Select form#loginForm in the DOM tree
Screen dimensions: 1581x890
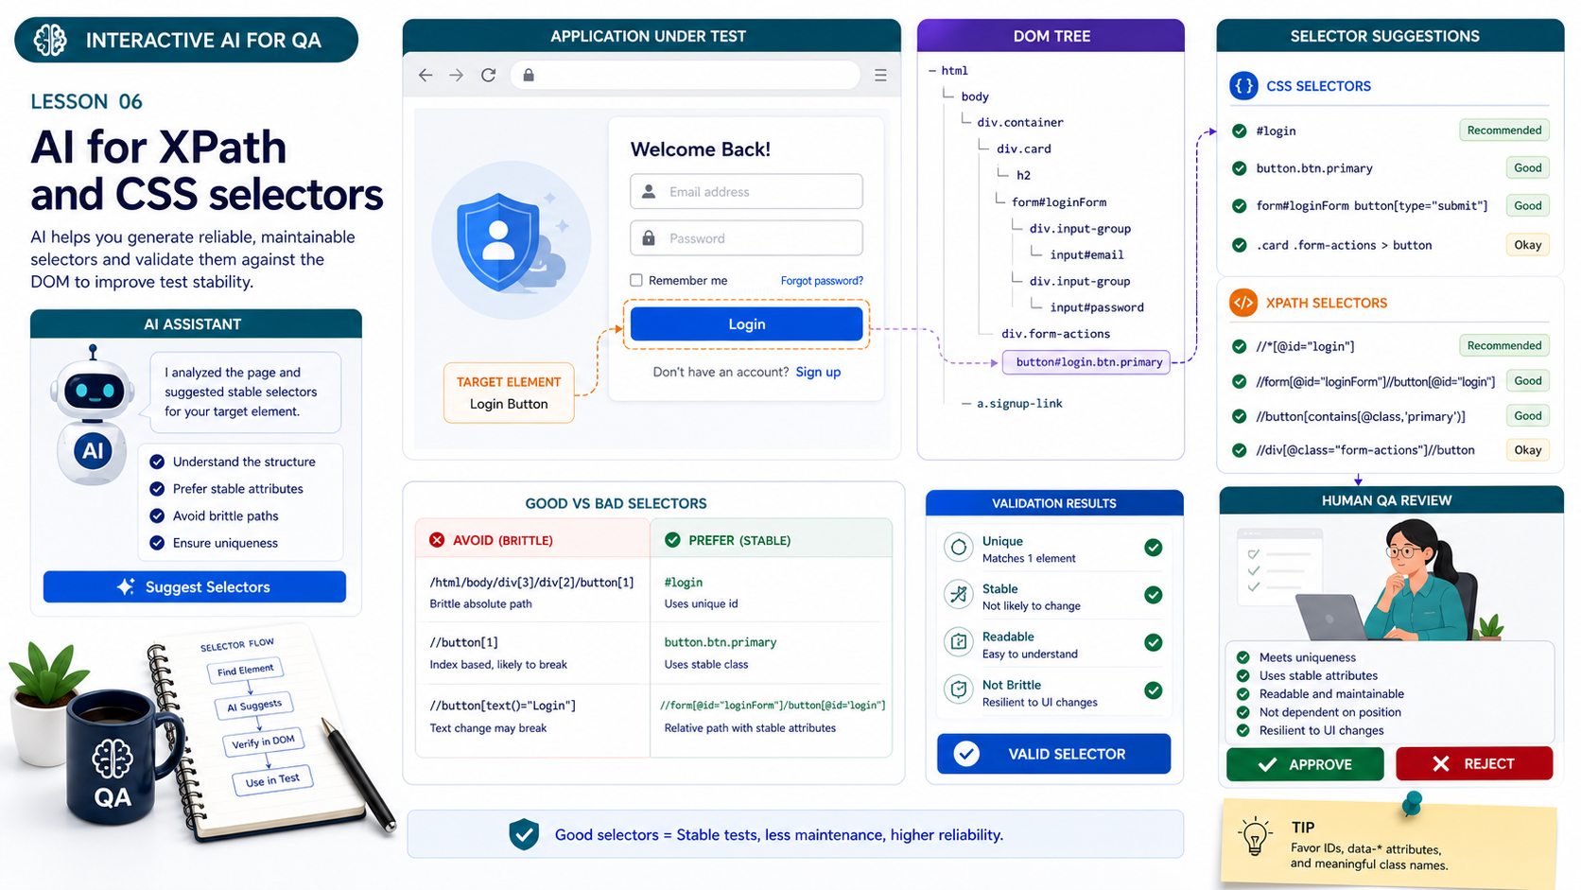(x=1059, y=202)
